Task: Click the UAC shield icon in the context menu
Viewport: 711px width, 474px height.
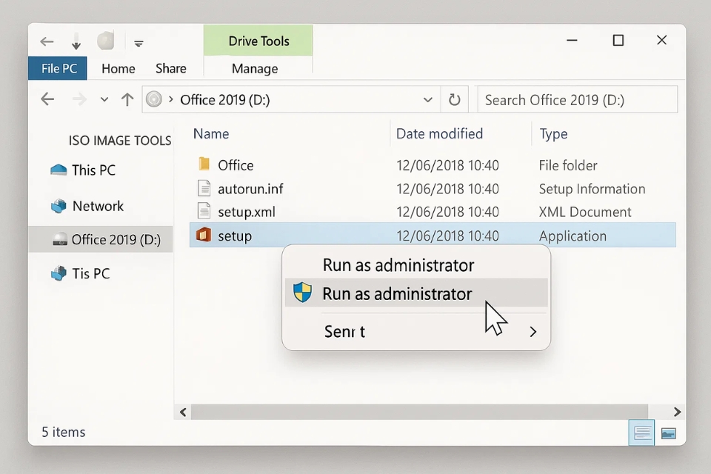Action: coord(302,292)
